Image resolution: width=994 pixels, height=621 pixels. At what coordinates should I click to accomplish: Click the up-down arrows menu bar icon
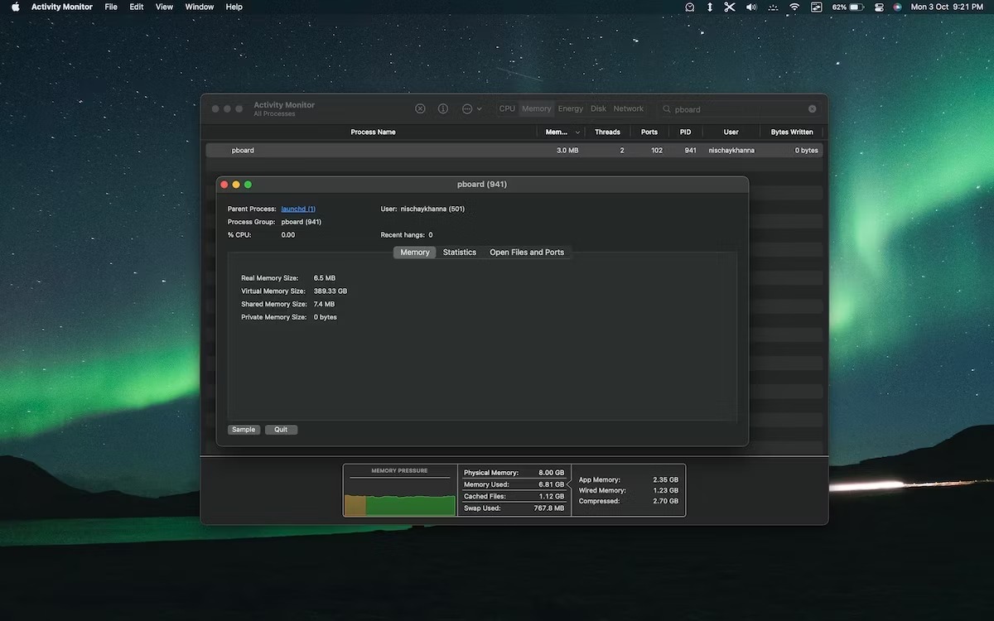tap(710, 7)
